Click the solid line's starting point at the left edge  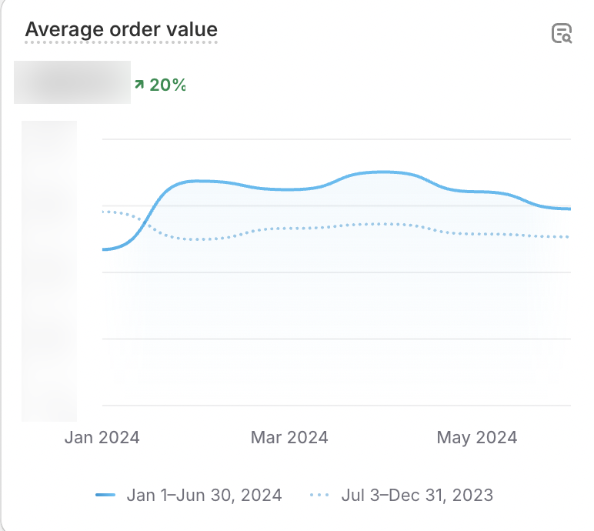[104, 249]
